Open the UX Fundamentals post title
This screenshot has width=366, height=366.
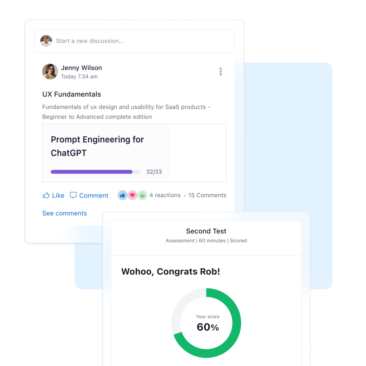[x=72, y=94]
